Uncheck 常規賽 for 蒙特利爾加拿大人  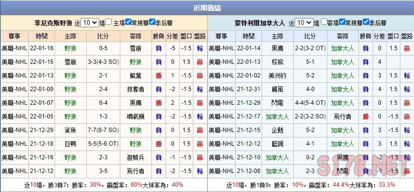point(342,22)
